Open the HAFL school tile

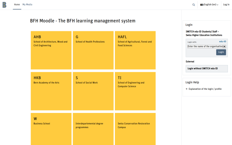tap(135, 50)
